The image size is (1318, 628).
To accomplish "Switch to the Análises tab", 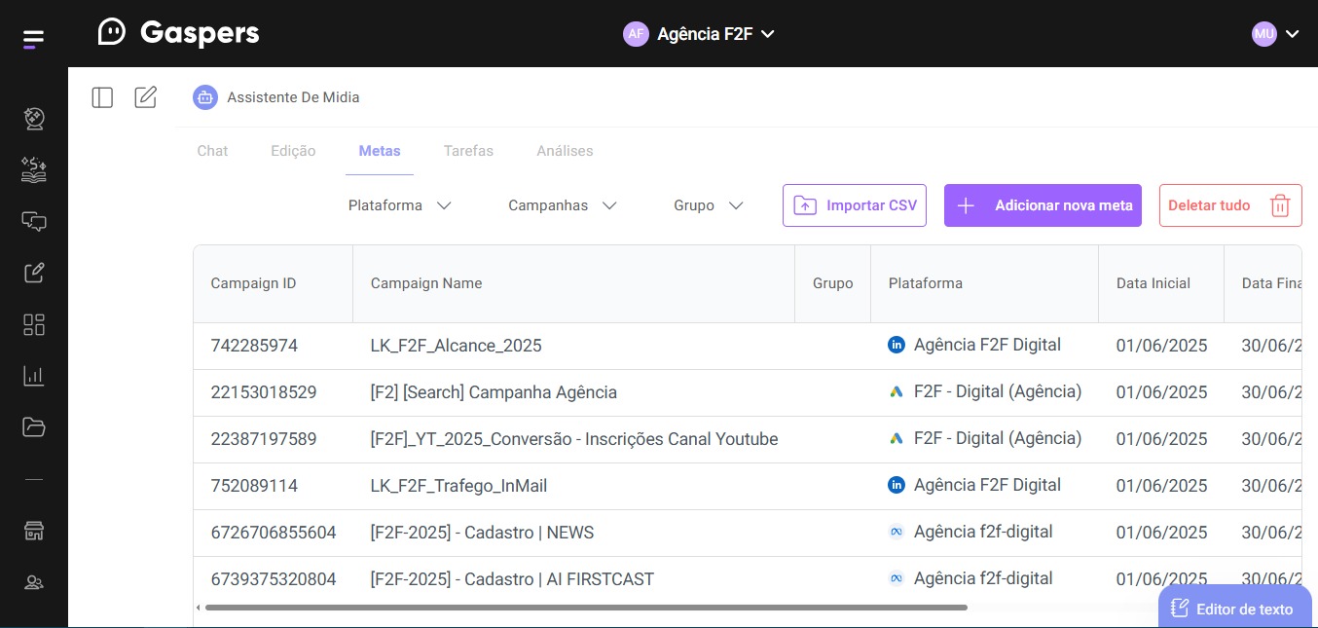I will 565,151.
